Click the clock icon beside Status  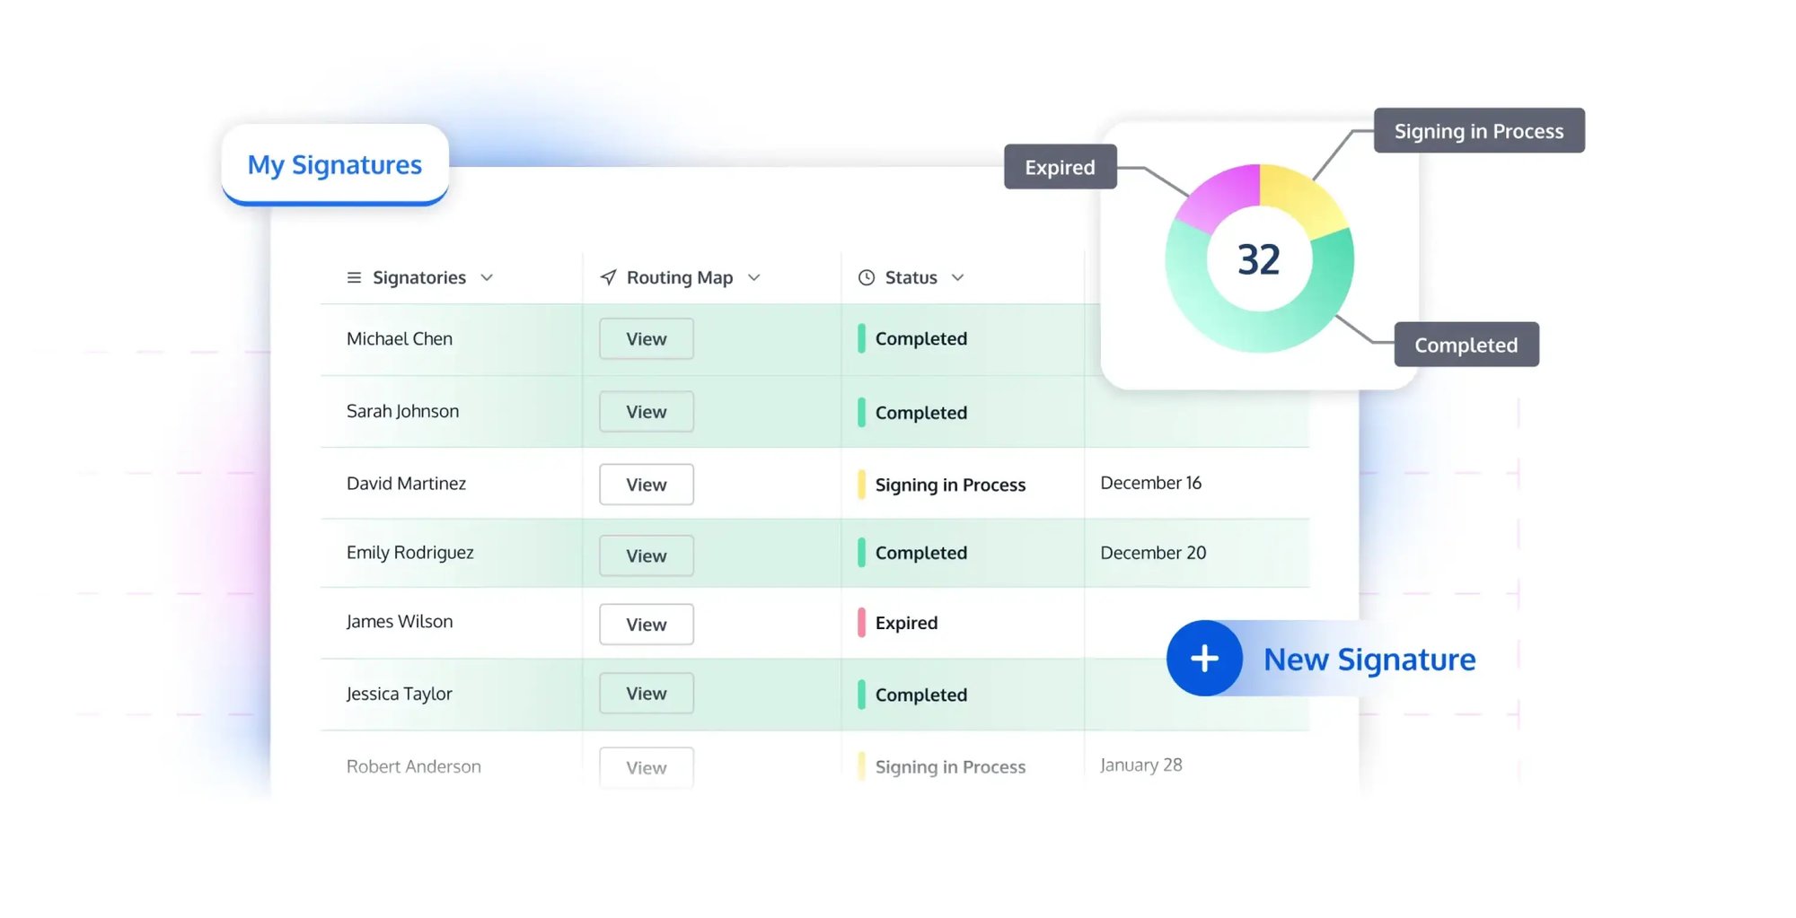click(866, 277)
